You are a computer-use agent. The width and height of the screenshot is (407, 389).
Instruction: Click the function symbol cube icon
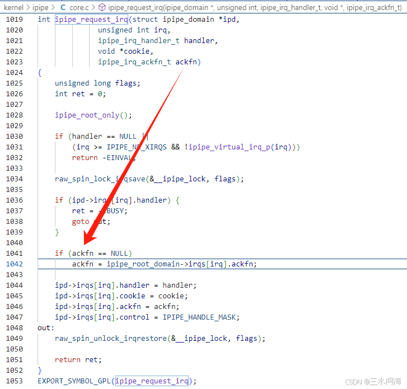coord(102,7)
